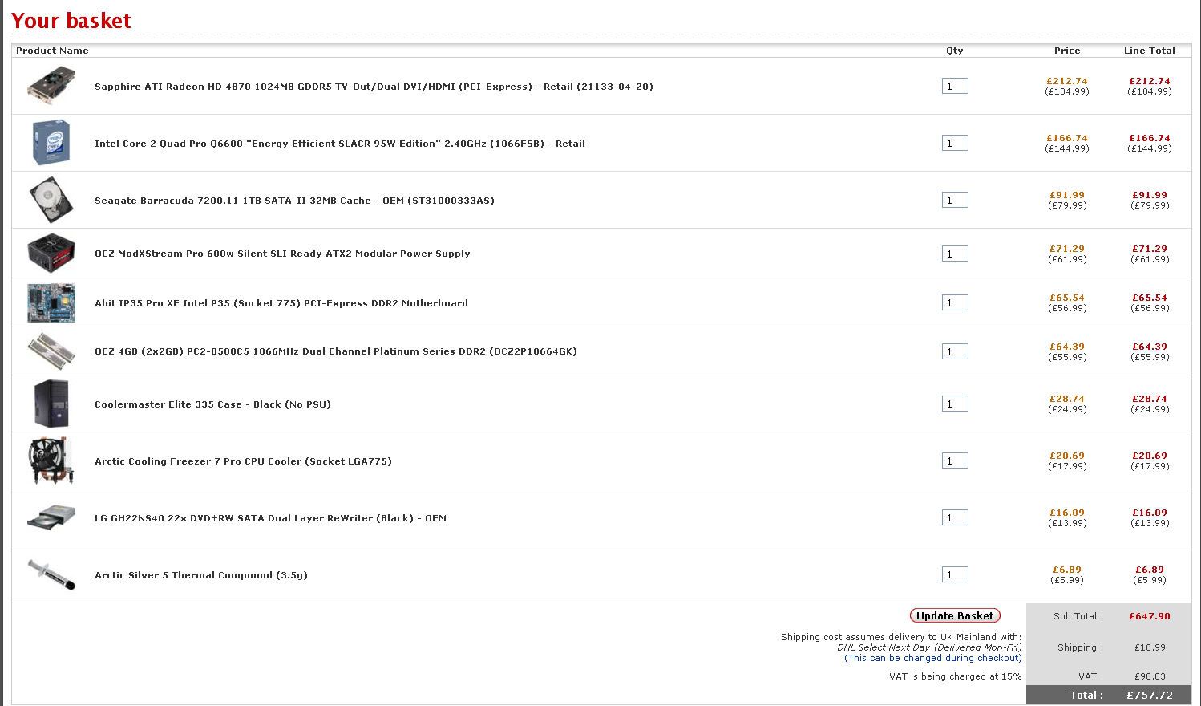Click the Seagate Barracuda quantity input
Screen dimensions: 1201x706
[955, 200]
